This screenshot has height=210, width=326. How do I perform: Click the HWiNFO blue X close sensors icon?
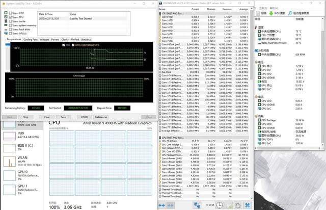(248, 205)
